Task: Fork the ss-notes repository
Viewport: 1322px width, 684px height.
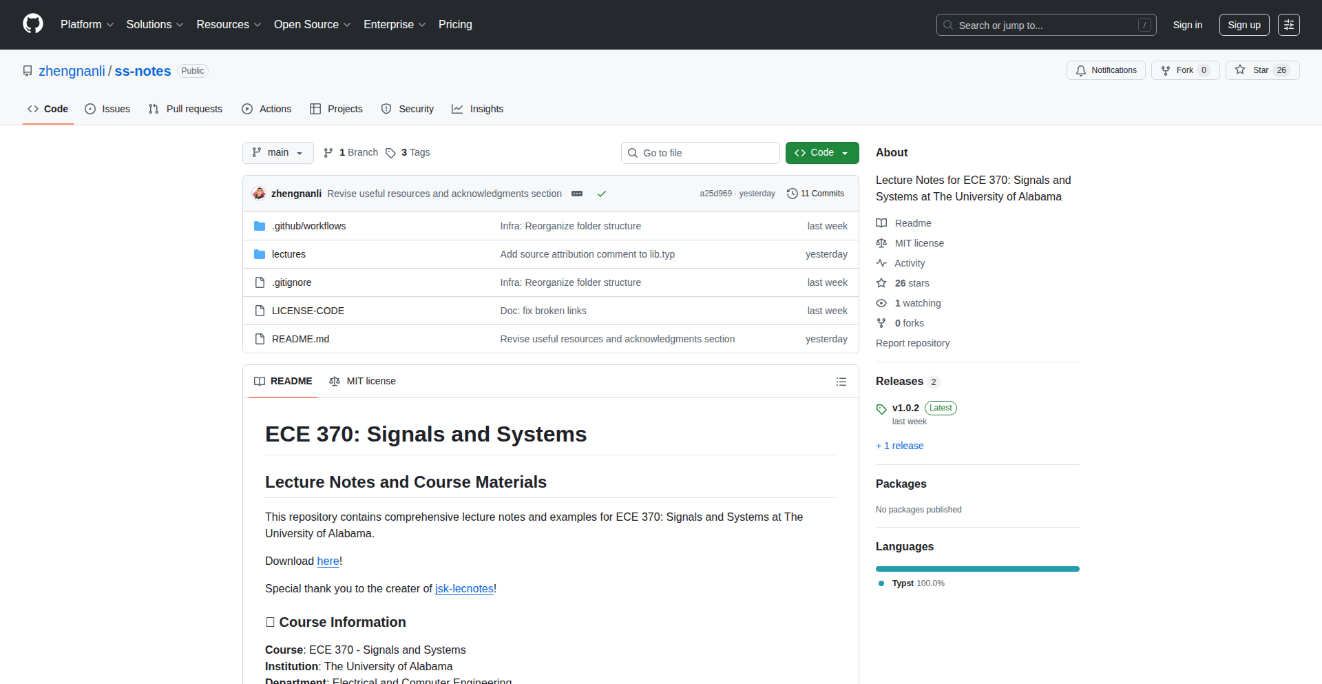Action: 1184,70
